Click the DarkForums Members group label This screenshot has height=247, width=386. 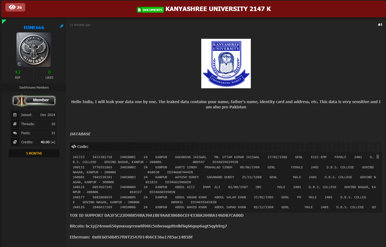(34, 87)
